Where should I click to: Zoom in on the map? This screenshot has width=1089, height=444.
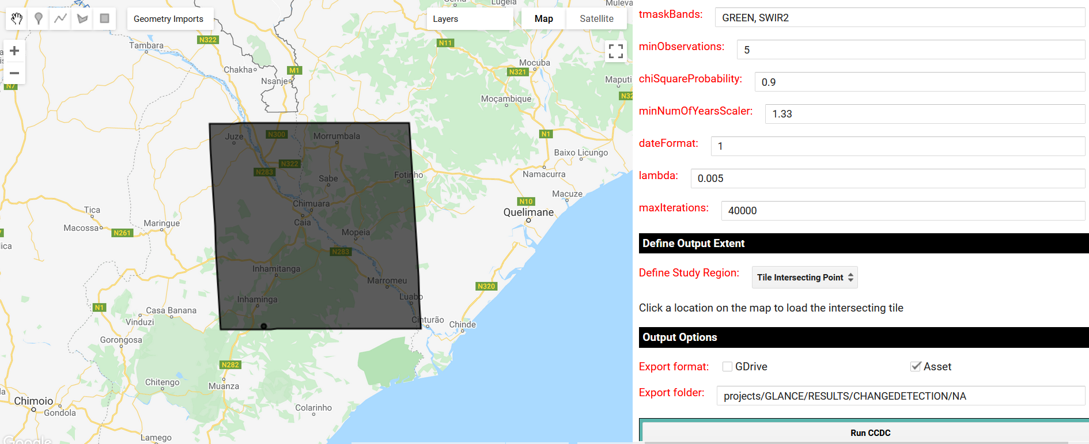14,51
